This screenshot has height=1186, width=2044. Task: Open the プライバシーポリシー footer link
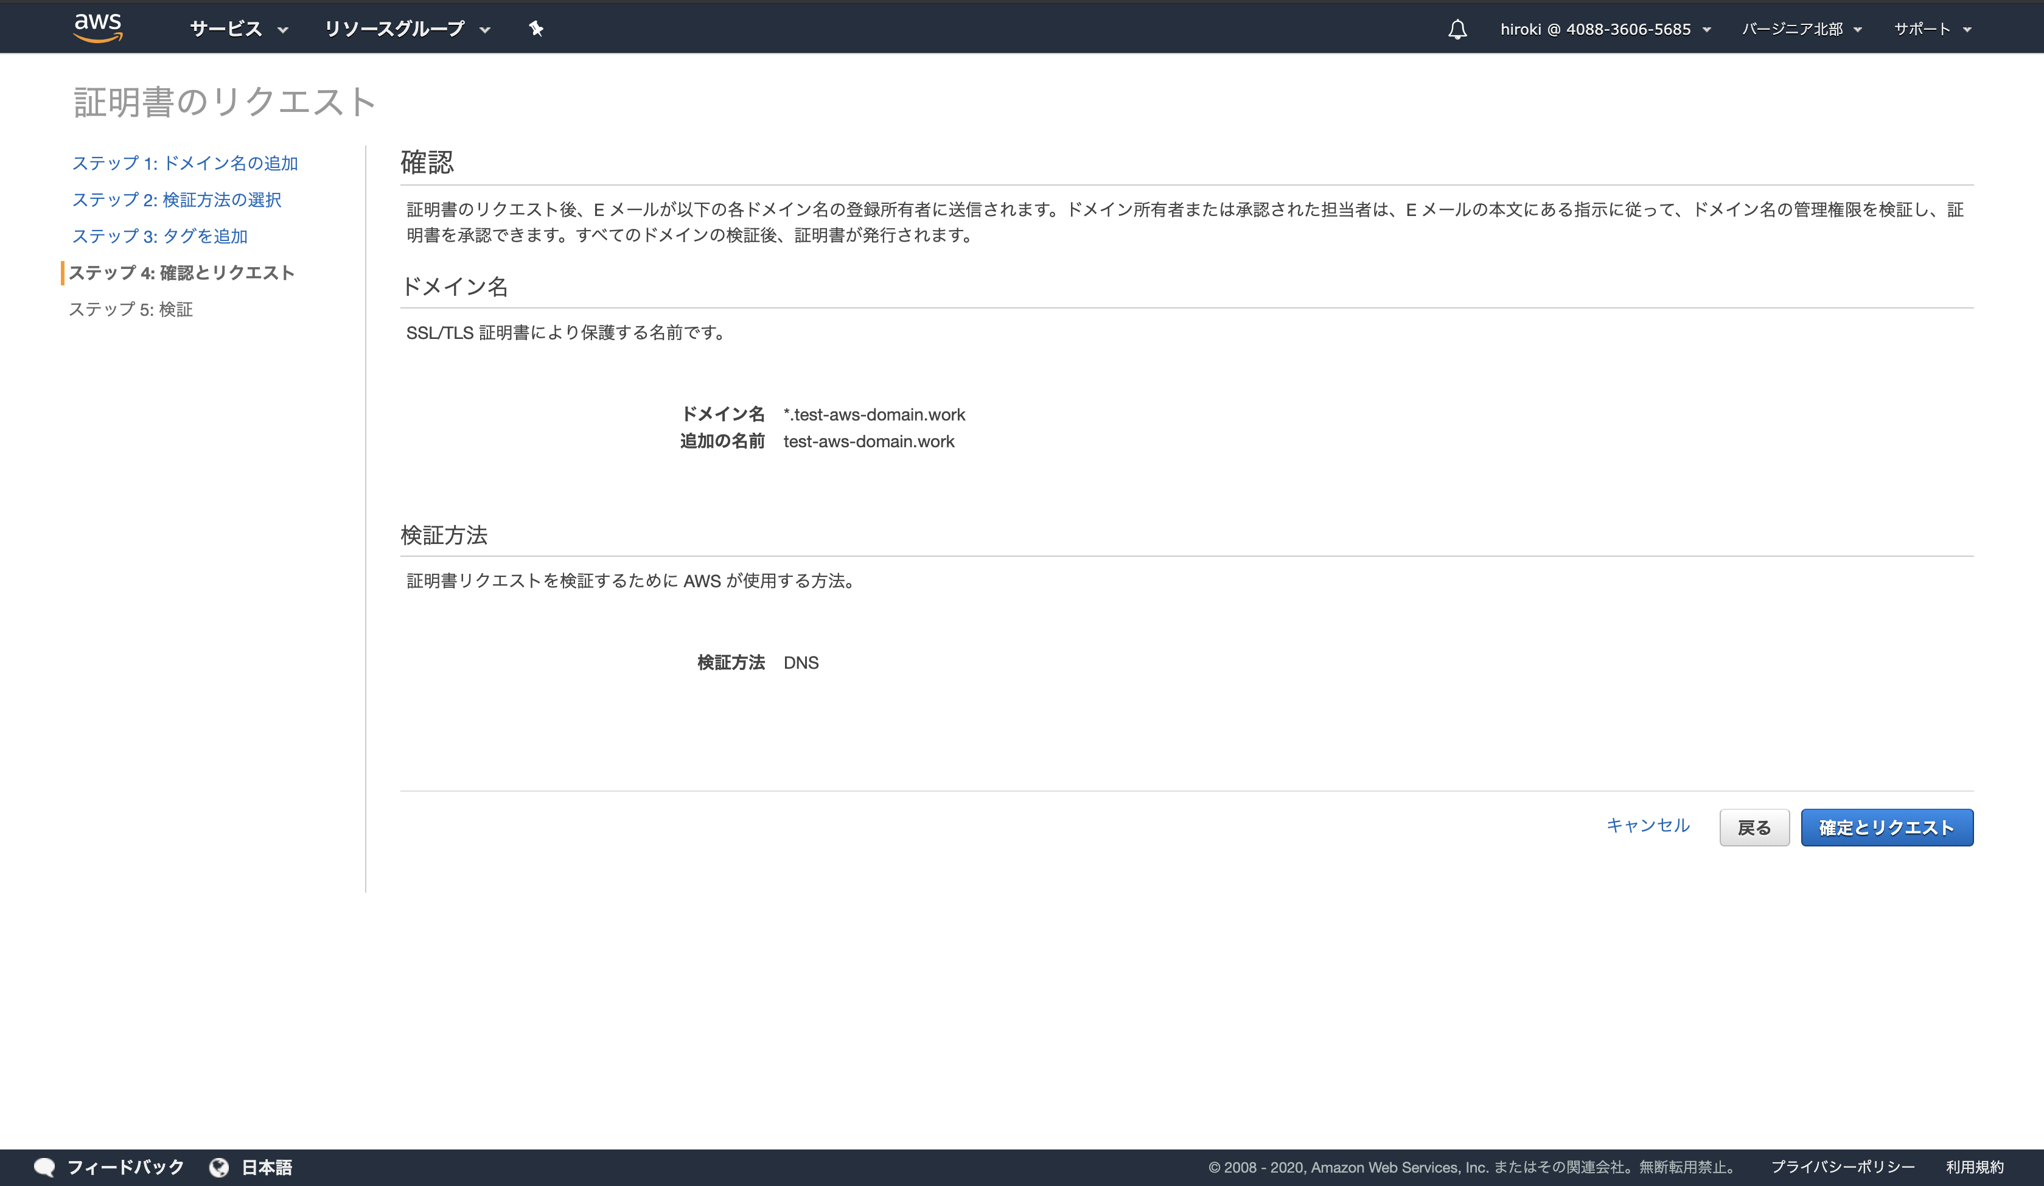(x=1842, y=1167)
